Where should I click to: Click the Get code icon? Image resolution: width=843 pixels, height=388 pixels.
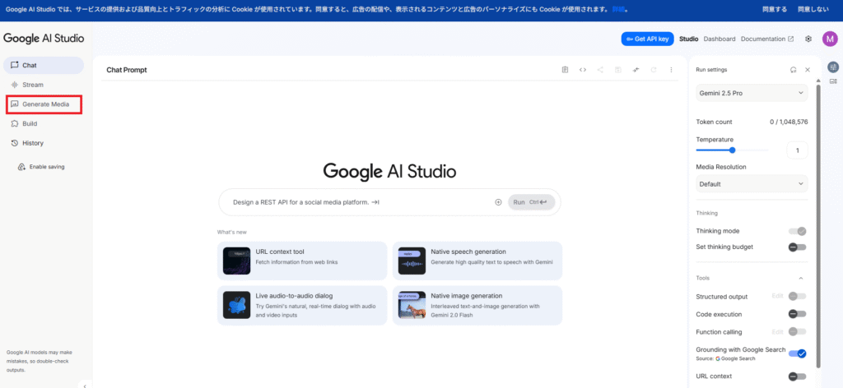tap(582, 70)
